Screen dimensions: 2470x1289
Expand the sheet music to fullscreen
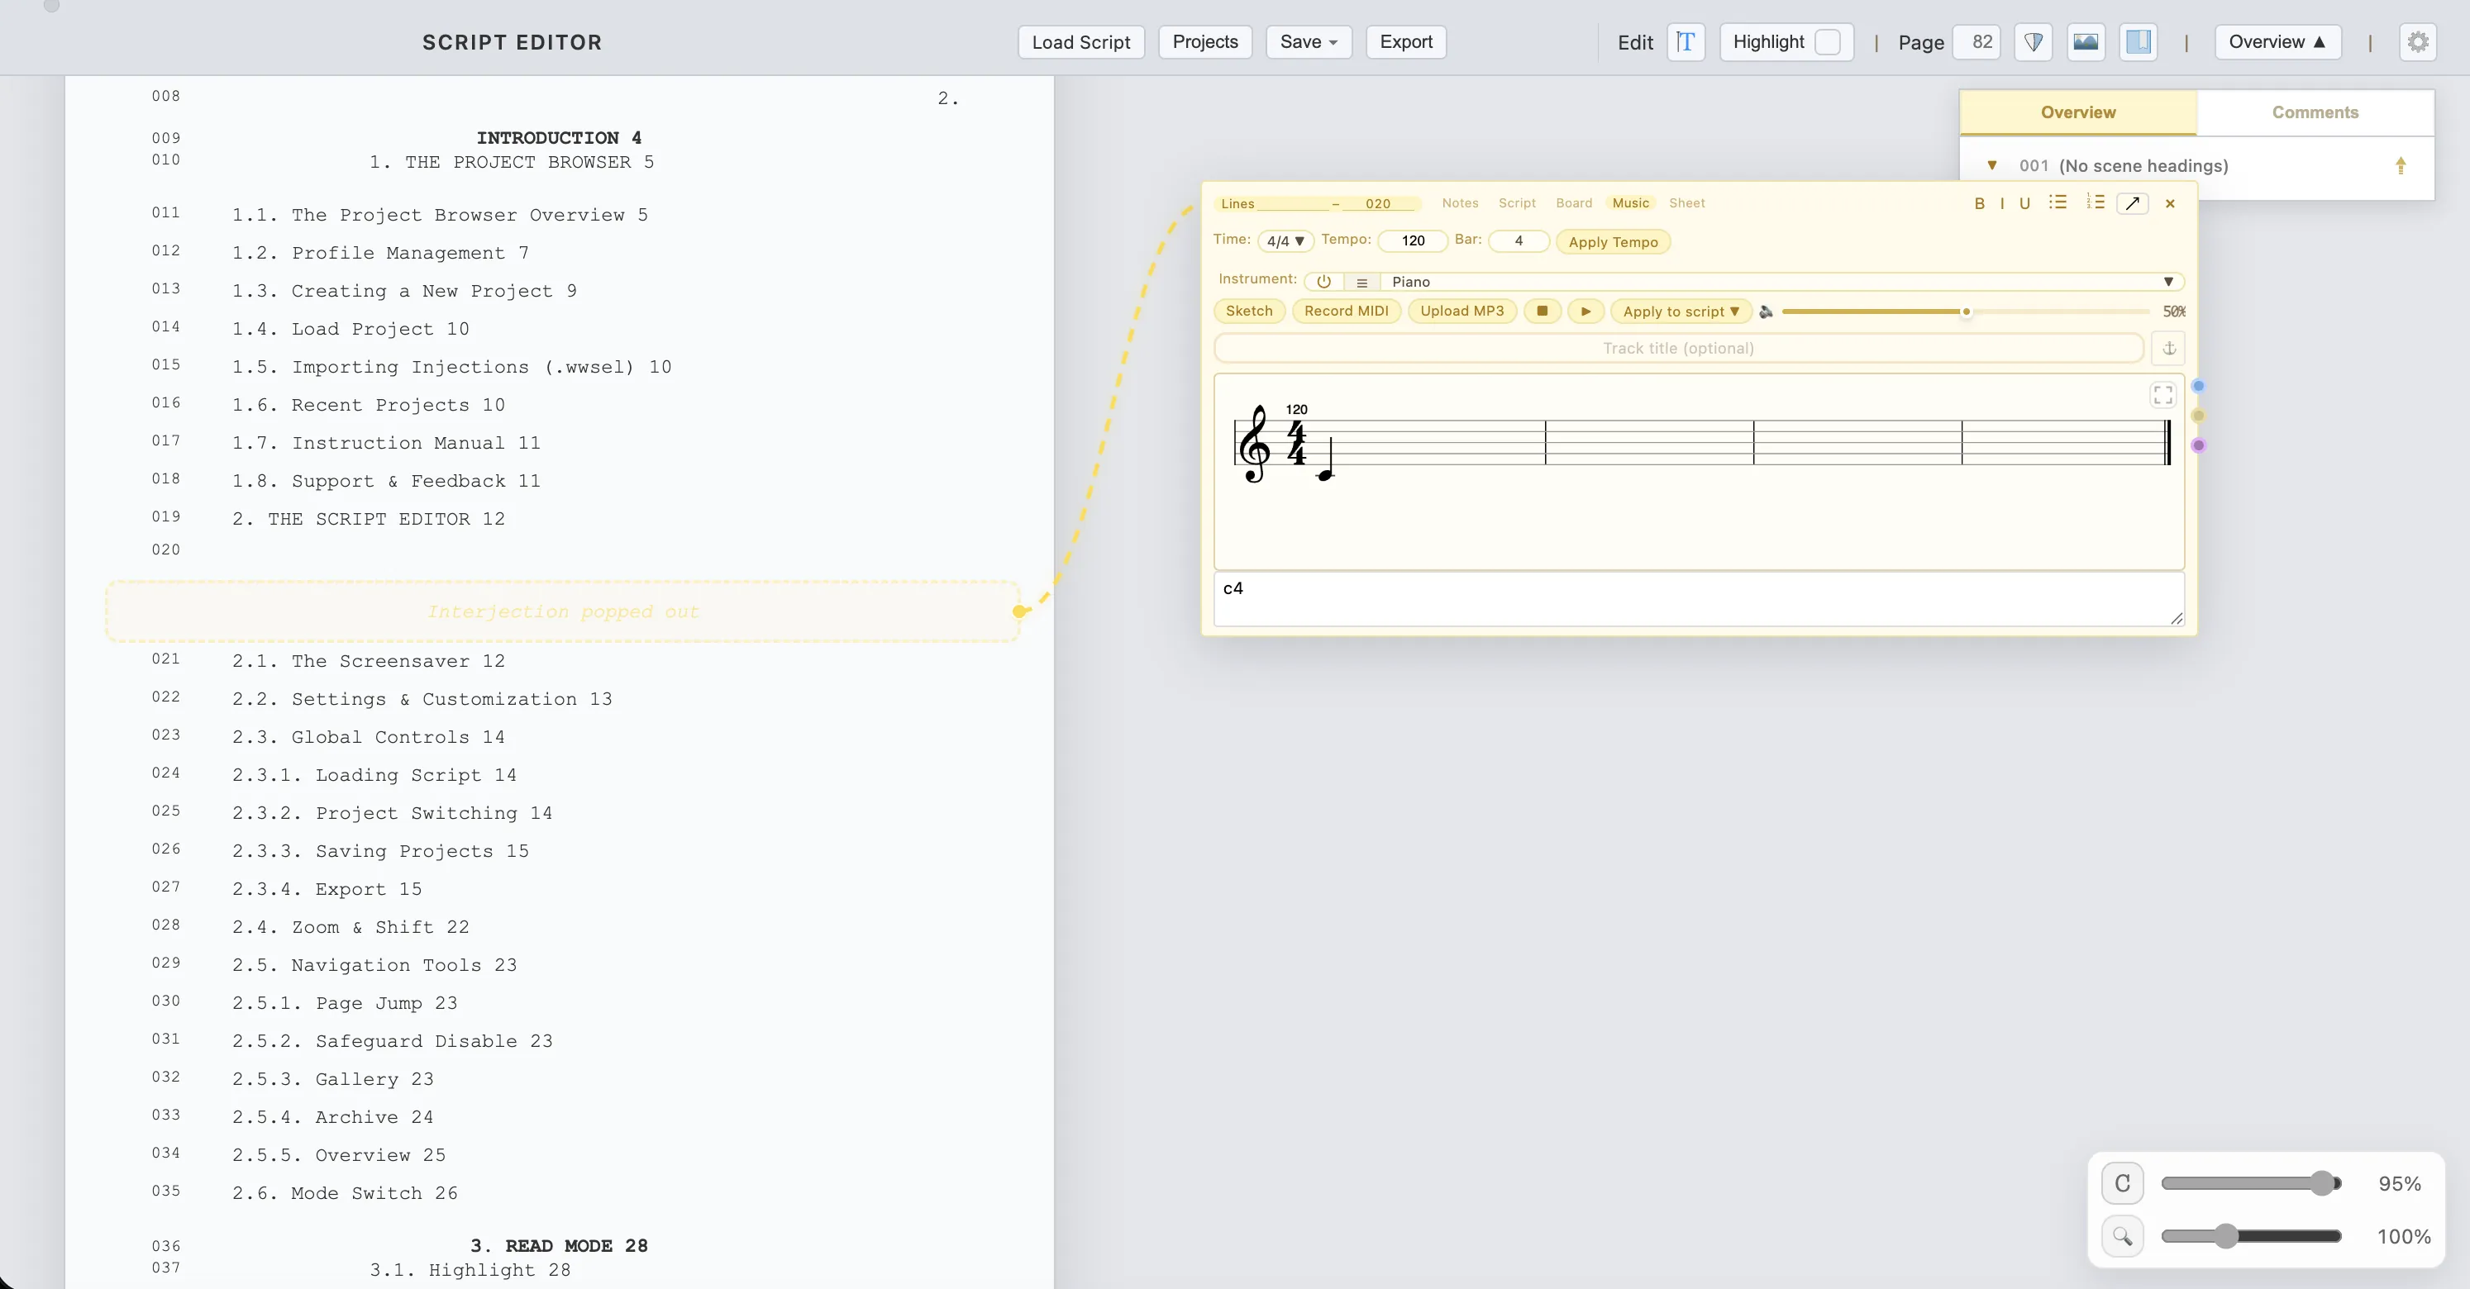point(2162,395)
